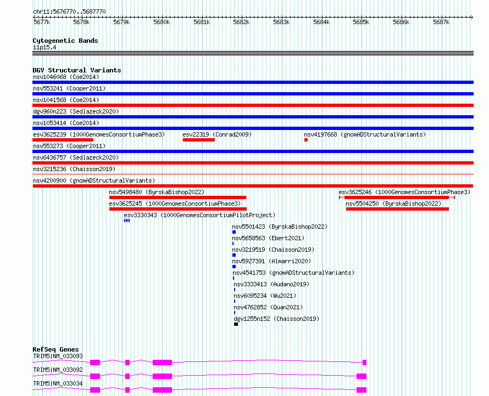Select the dgv1255n152 black square marker
The image size is (489, 396).
[236, 324]
